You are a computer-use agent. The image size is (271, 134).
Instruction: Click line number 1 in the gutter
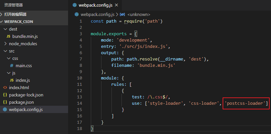tap(81, 21)
